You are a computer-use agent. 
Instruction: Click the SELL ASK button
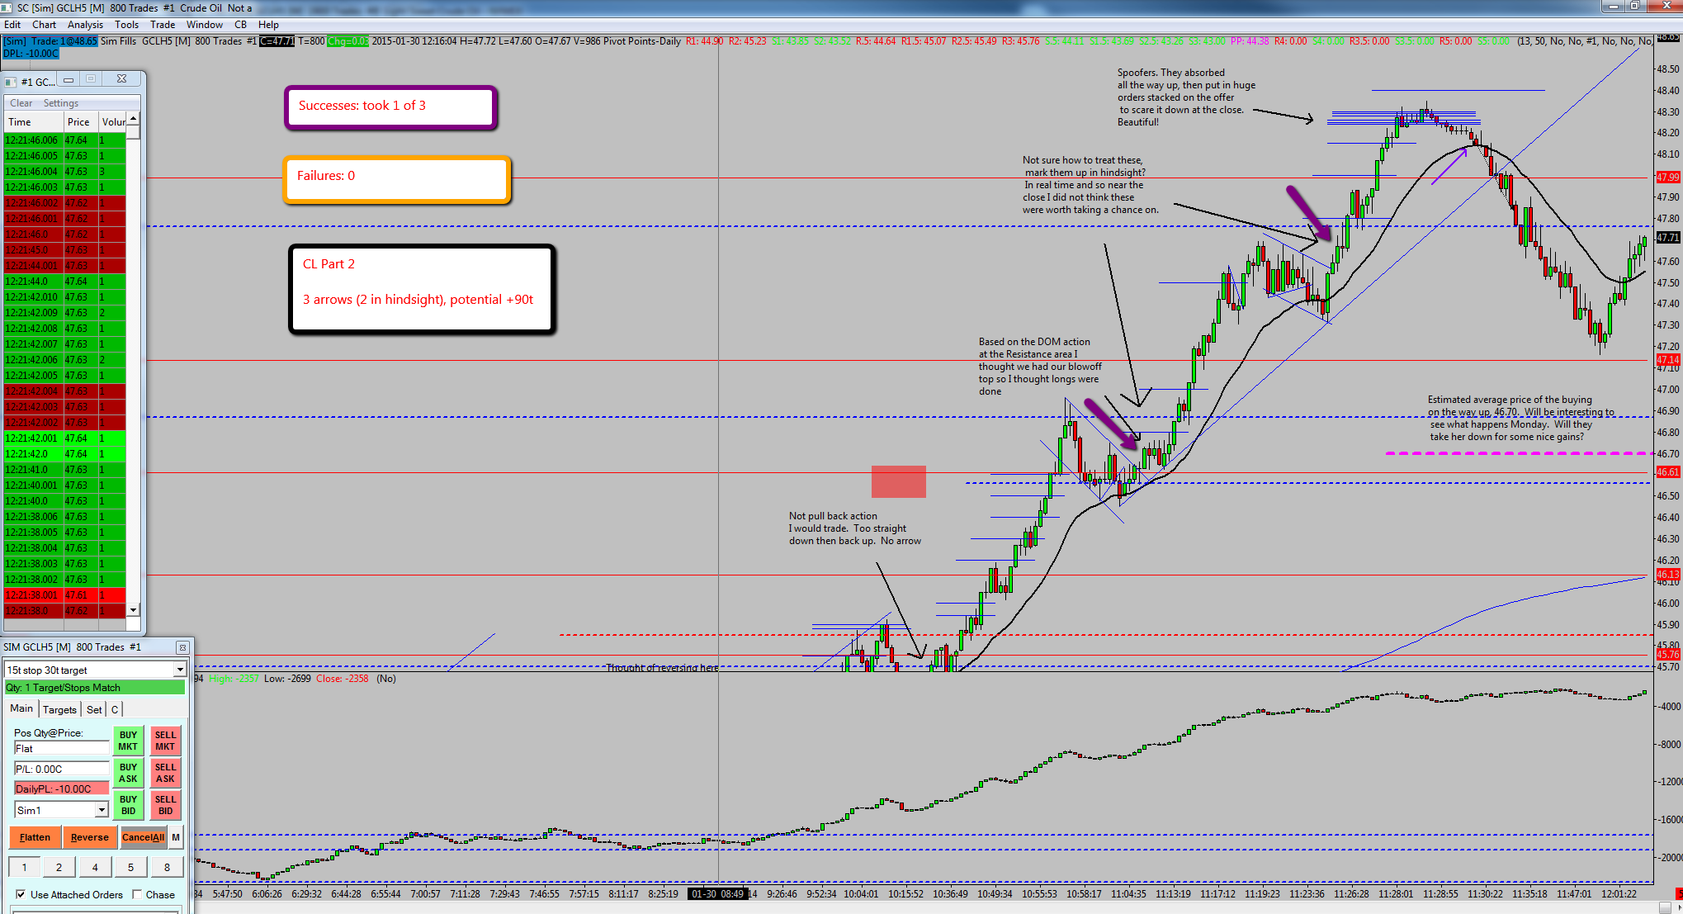coord(165,773)
